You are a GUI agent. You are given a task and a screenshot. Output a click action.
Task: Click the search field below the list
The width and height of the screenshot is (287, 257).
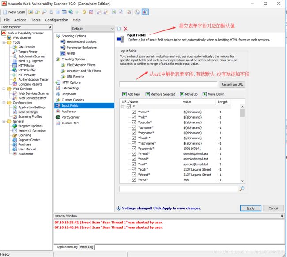[x=179, y=189]
